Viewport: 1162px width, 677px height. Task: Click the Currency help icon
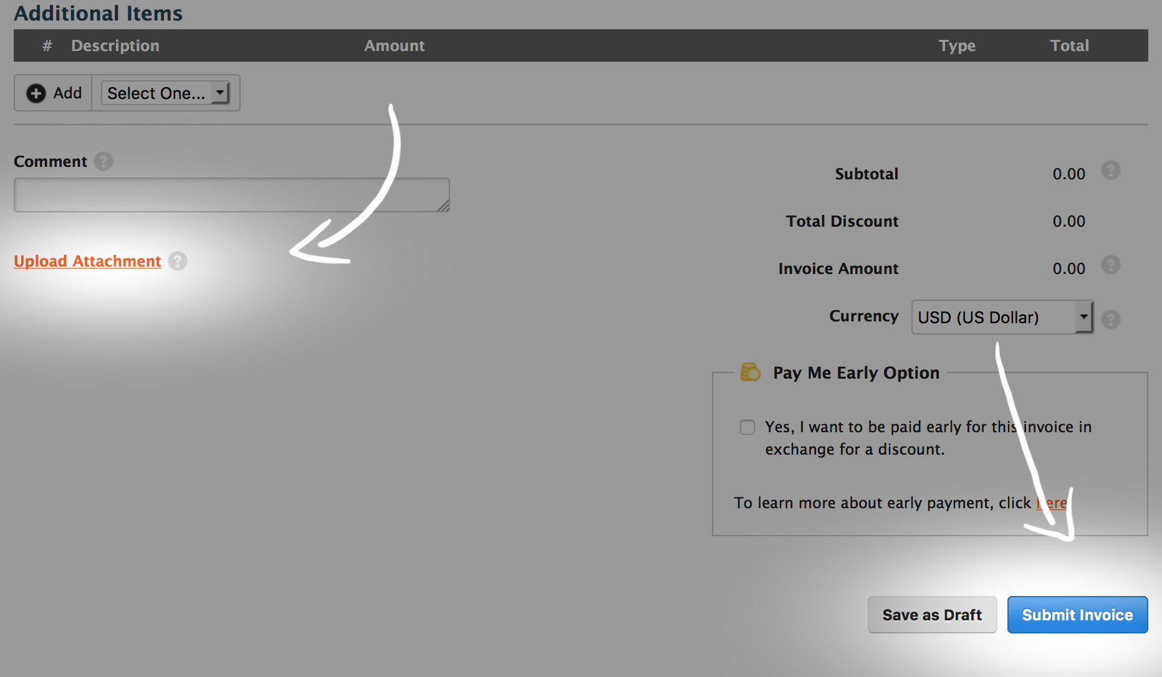pyautogui.click(x=1111, y=320)
